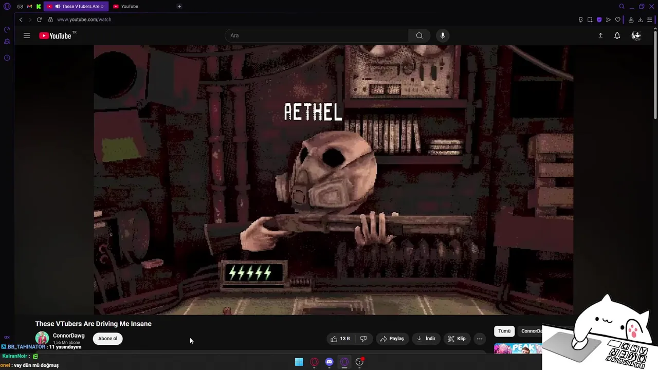Open the GX Corner gamepad icon

tap(20, 6)
